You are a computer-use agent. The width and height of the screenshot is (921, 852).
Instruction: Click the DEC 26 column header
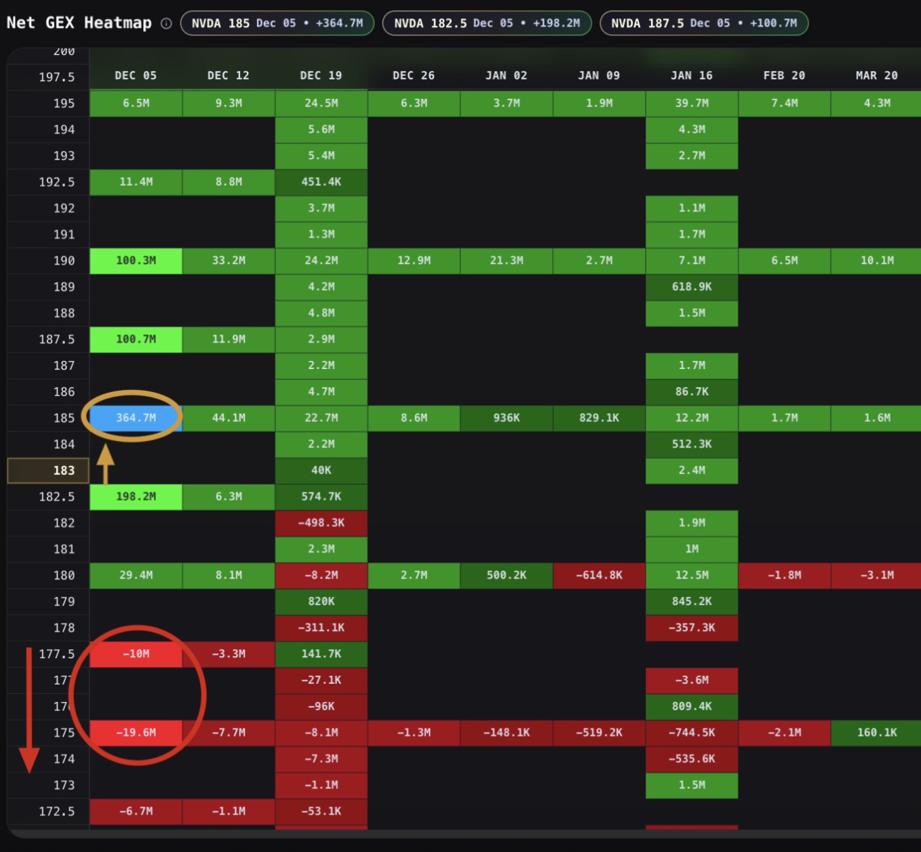pos(414,75)
